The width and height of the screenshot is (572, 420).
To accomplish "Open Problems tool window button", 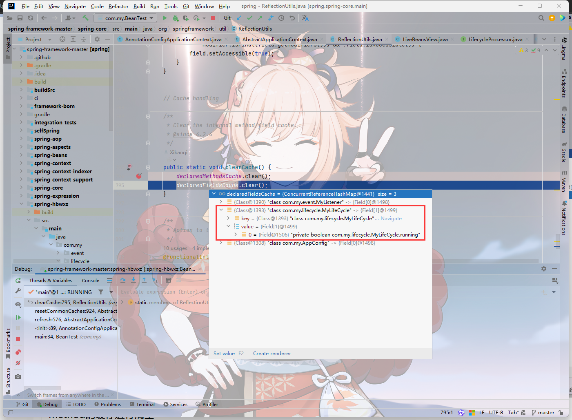I will tap(108, 405).
